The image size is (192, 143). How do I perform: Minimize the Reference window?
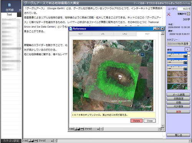point(155,28)
